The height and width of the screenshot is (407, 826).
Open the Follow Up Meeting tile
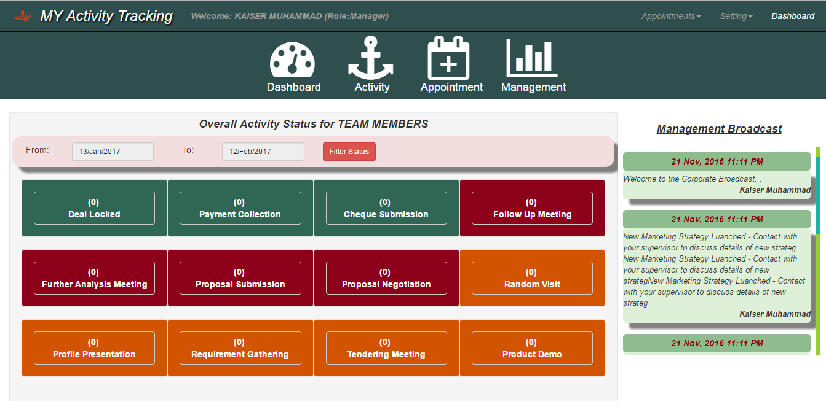(x=532, y=208)
